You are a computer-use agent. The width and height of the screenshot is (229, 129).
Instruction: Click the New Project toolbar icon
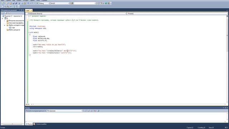(3, 3)
